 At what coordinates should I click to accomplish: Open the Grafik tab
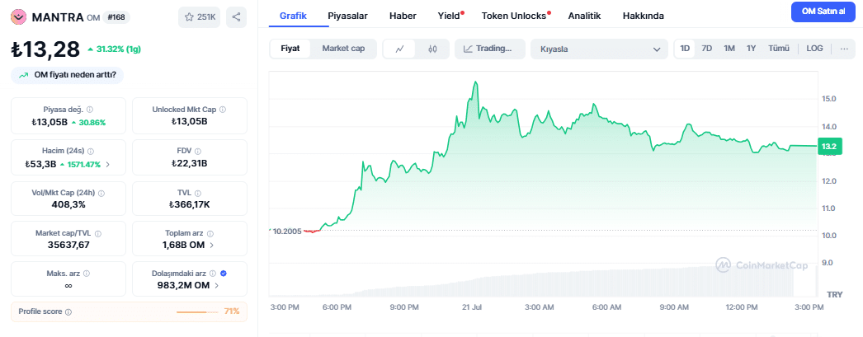pyautogui.click(x=294, y=16)
